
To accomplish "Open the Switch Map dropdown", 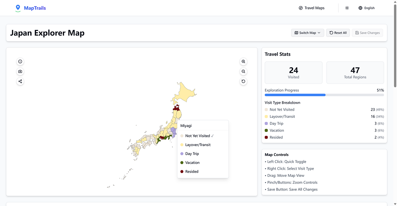I will tap(308, 33).
